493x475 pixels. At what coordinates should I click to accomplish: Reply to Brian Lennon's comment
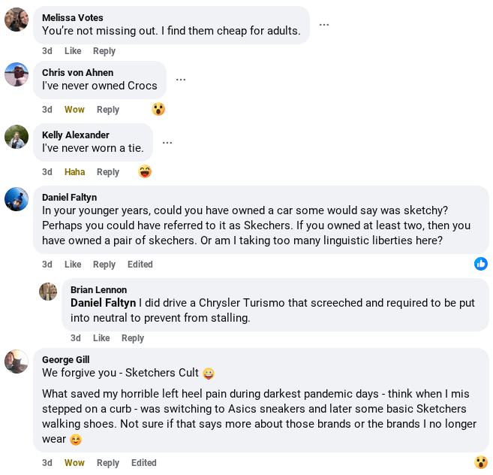(133, 338)
